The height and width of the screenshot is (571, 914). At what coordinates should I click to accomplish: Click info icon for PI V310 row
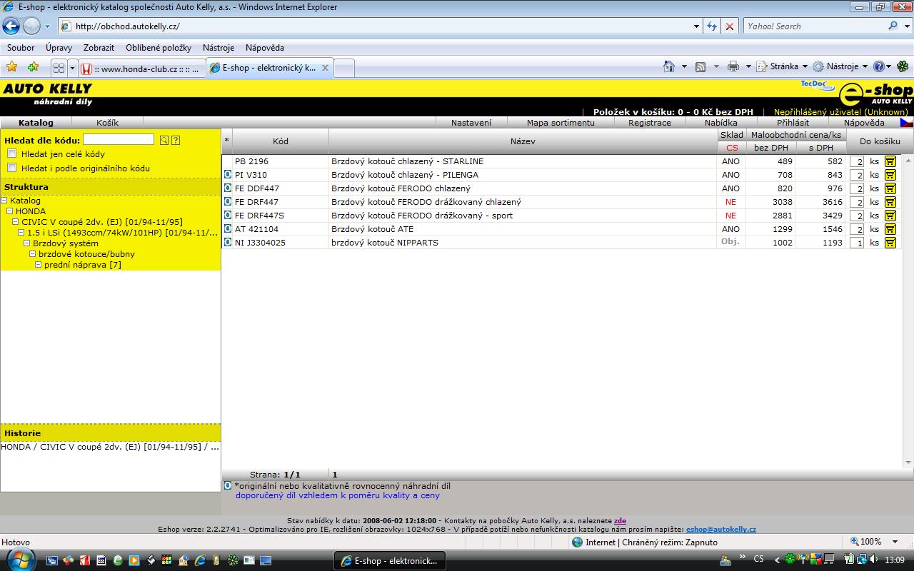(228, 175)
